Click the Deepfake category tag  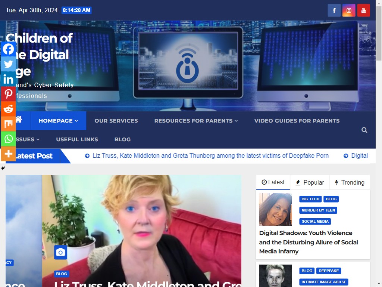point(328,271)
